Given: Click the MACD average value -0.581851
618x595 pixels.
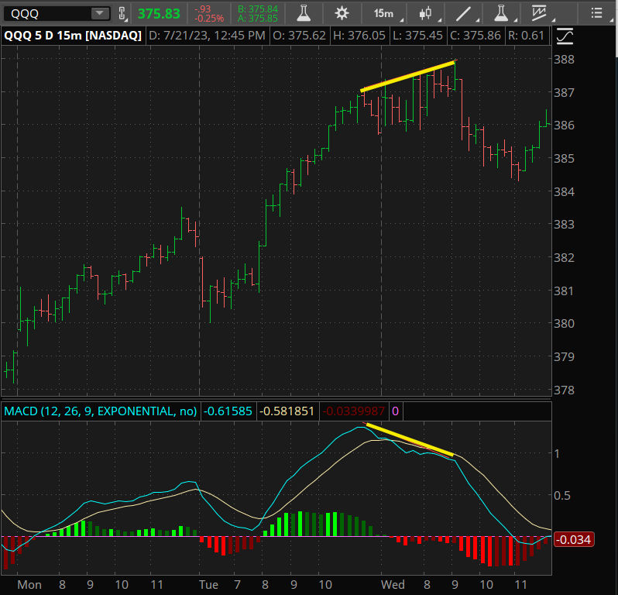Looking at the screenshot, I should coord(287,411).
